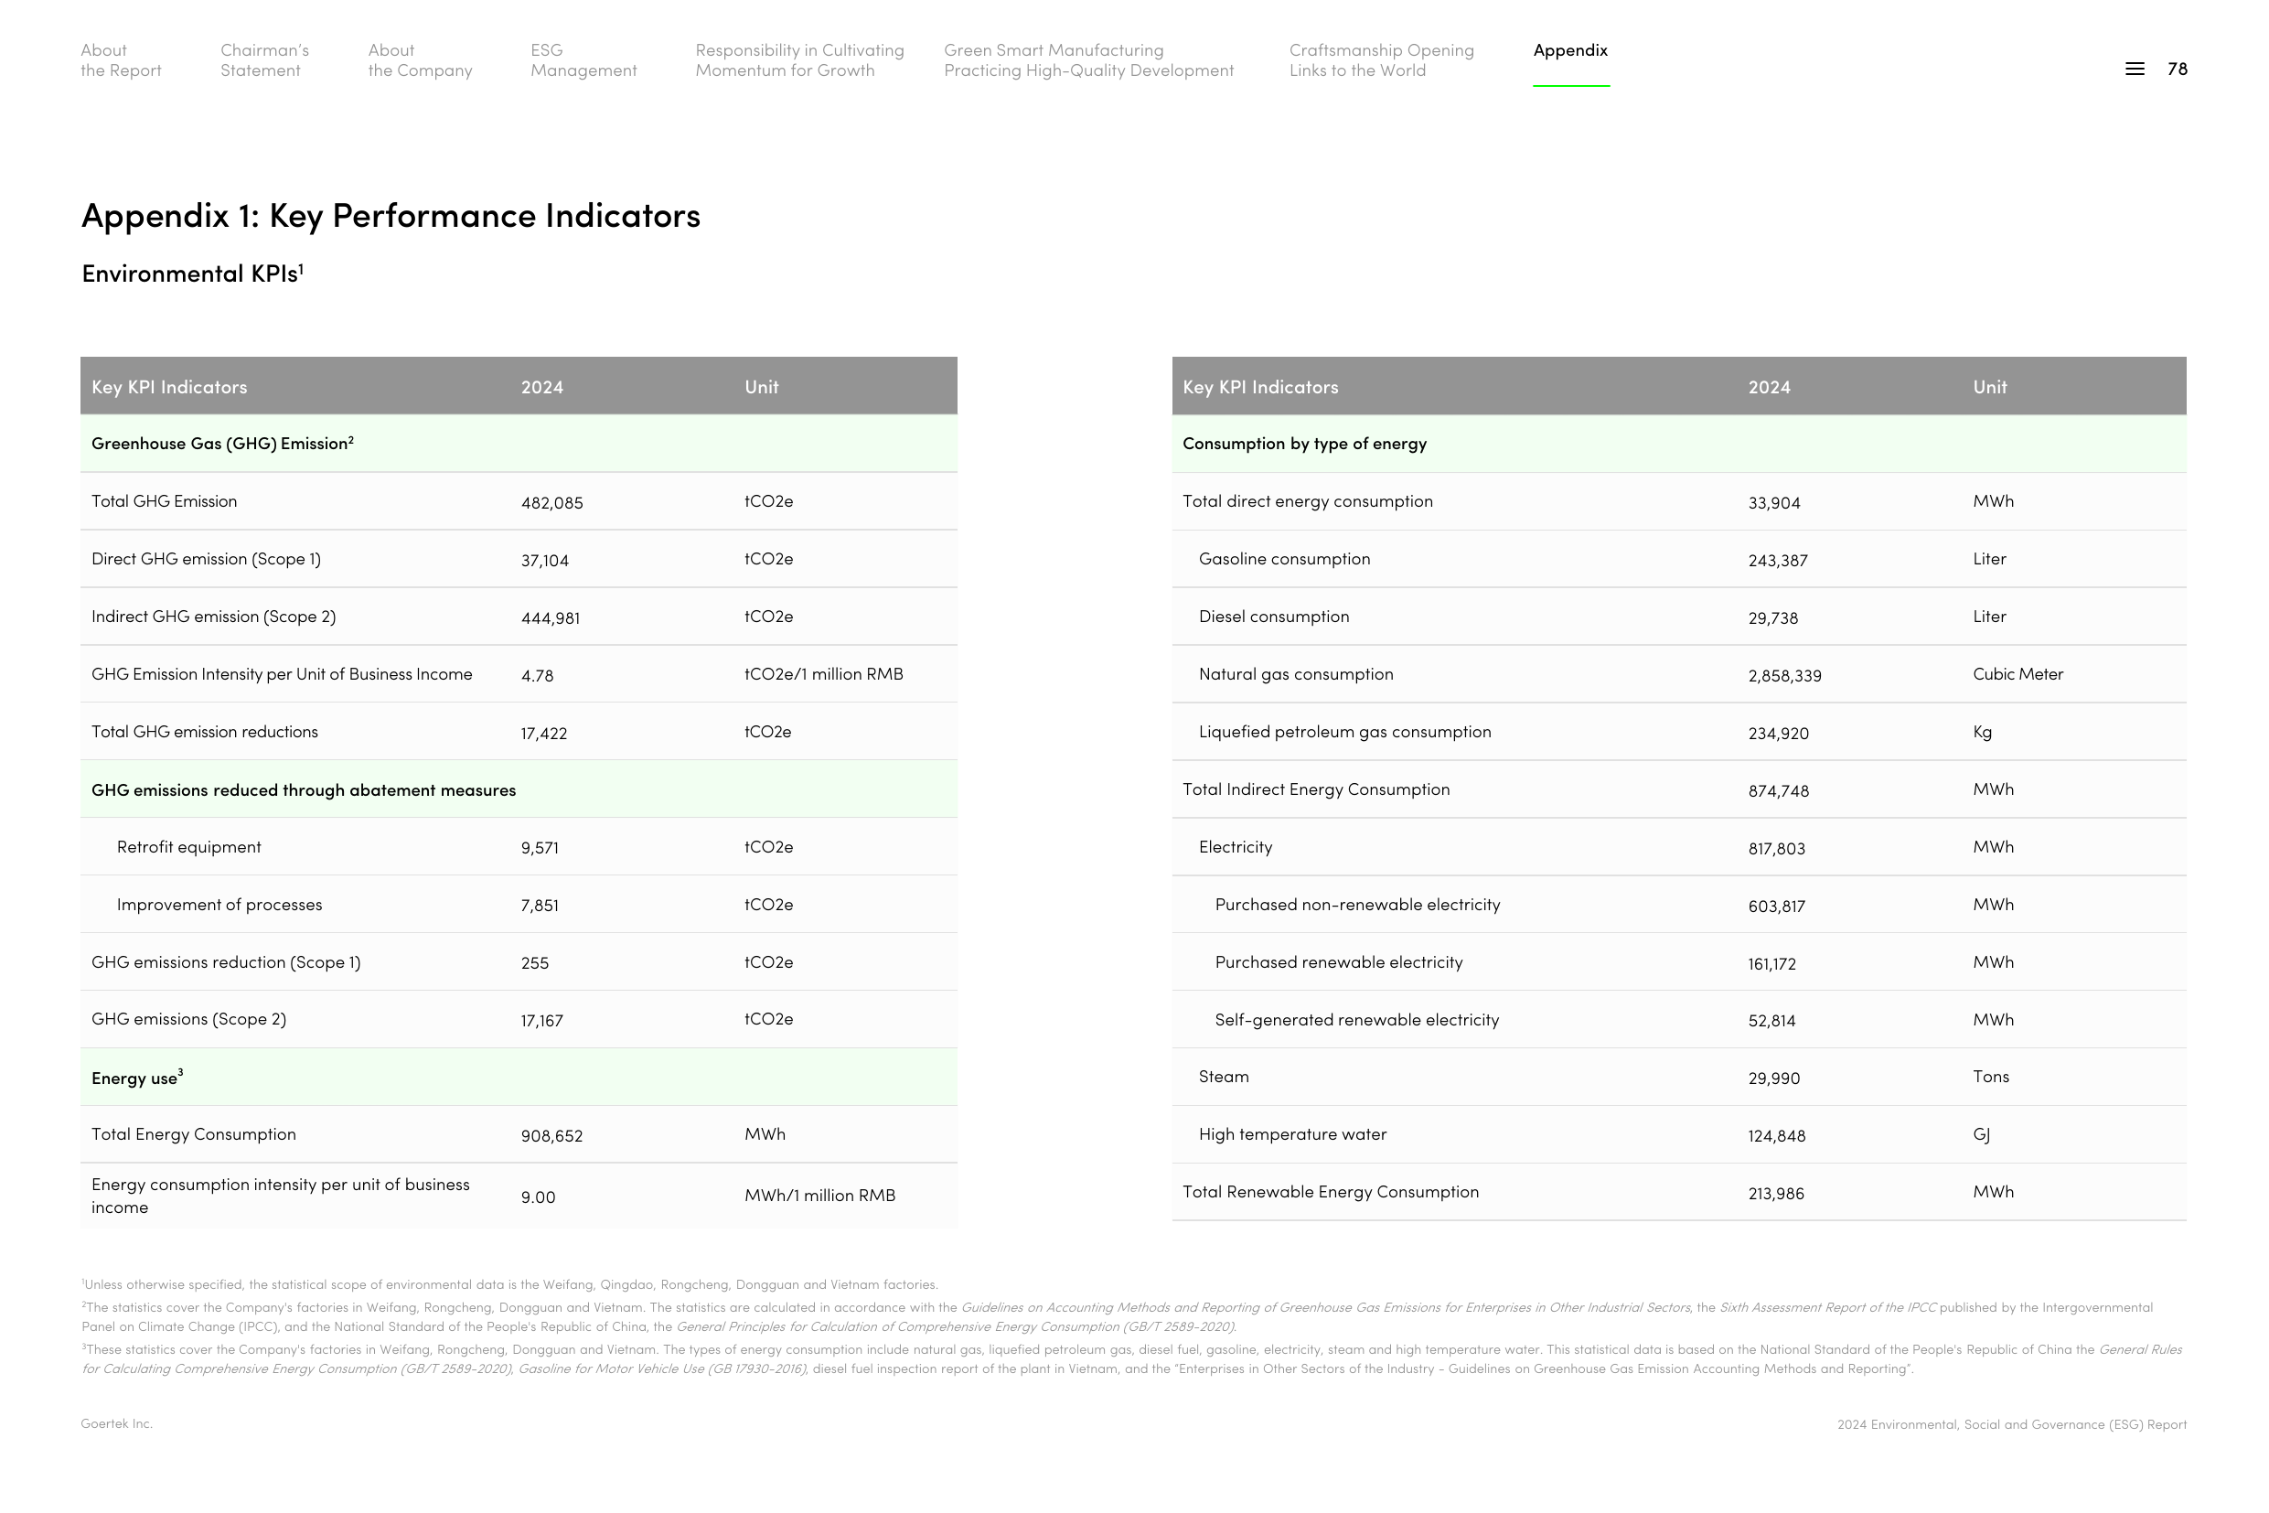2269x1513 pixels.
Task: Select the value 908,652
Action: (551, 1136)
